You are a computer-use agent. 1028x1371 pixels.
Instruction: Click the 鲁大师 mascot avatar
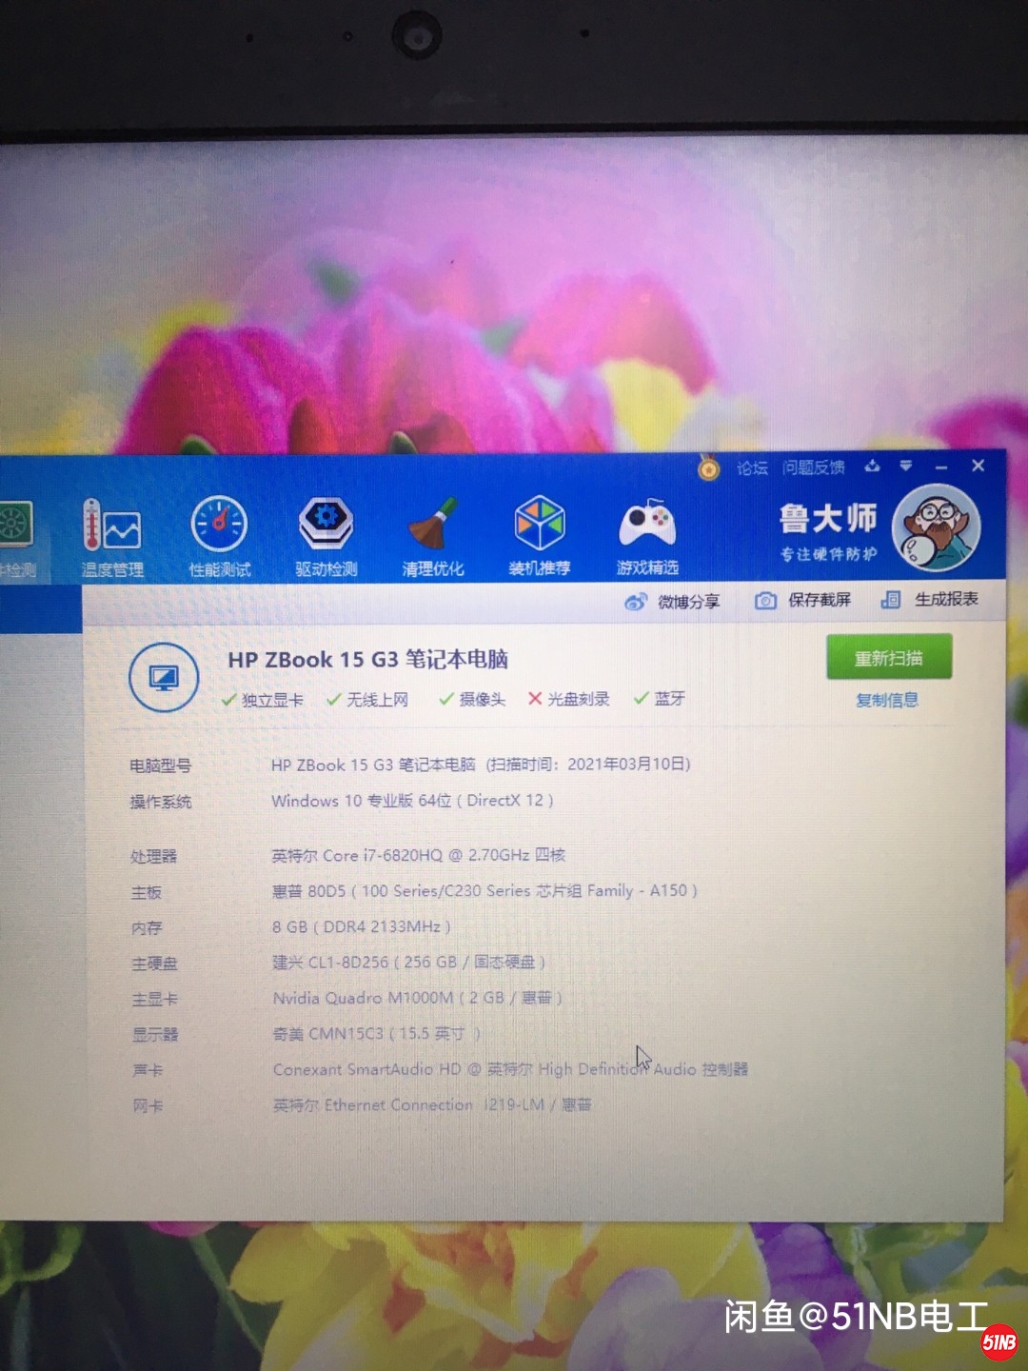pyautogui.click(x=936, y=527)
